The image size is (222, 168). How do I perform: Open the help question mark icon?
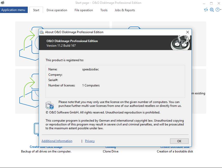coord(217,10)
